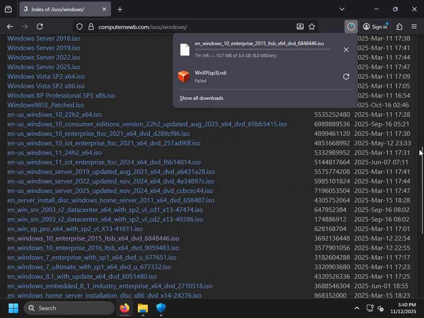Open windows_server_2025_updated_nov_2024 iso link
Image resolution: width=424 pixels, height=318 pixels.
[110, 191]
